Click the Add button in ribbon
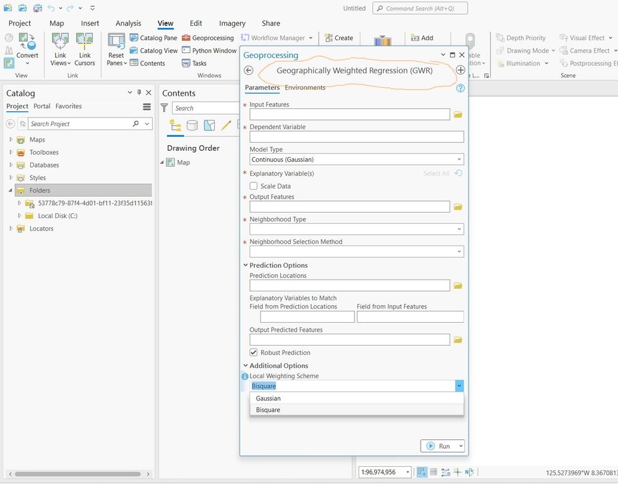Screen dimensions: 618x484 (x=422, y=38)
